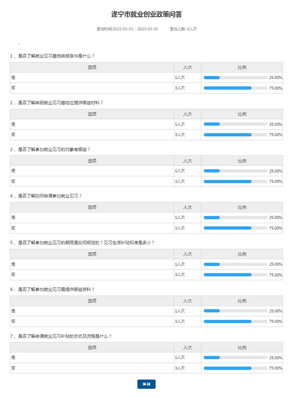Click question 3's 是 25% progress bar
Viewport: 293px width, 397px height.
point(236,171)
